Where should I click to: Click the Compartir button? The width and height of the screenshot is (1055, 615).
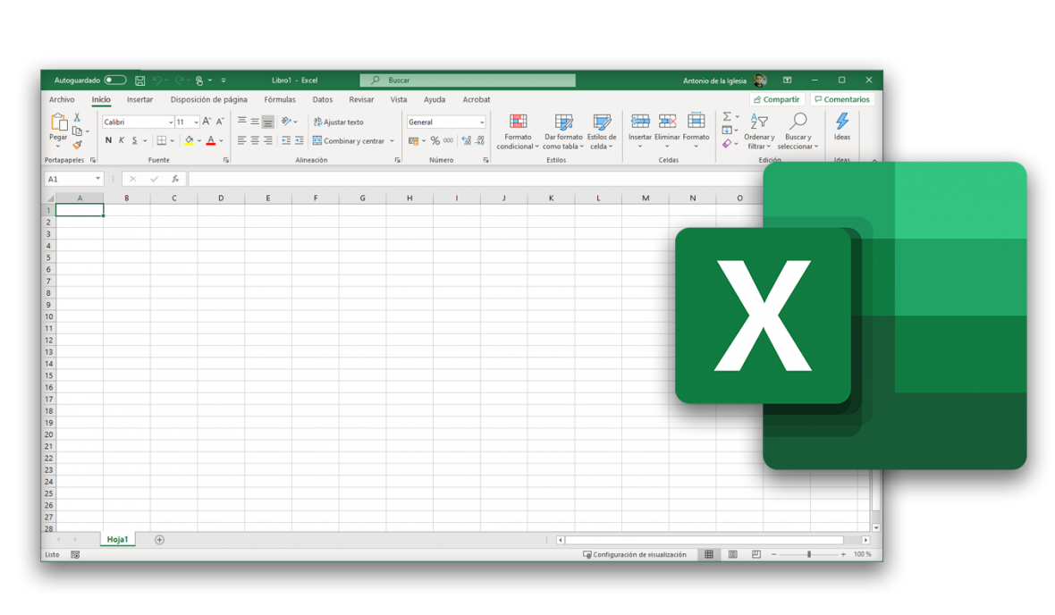click(x=776, y=99)
